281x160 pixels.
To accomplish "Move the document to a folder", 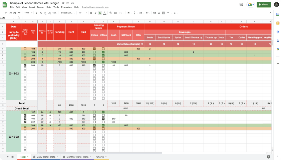I will (x=68, y=3).
